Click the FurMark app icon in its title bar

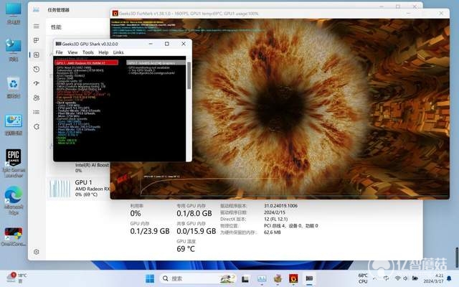point(115,14)
